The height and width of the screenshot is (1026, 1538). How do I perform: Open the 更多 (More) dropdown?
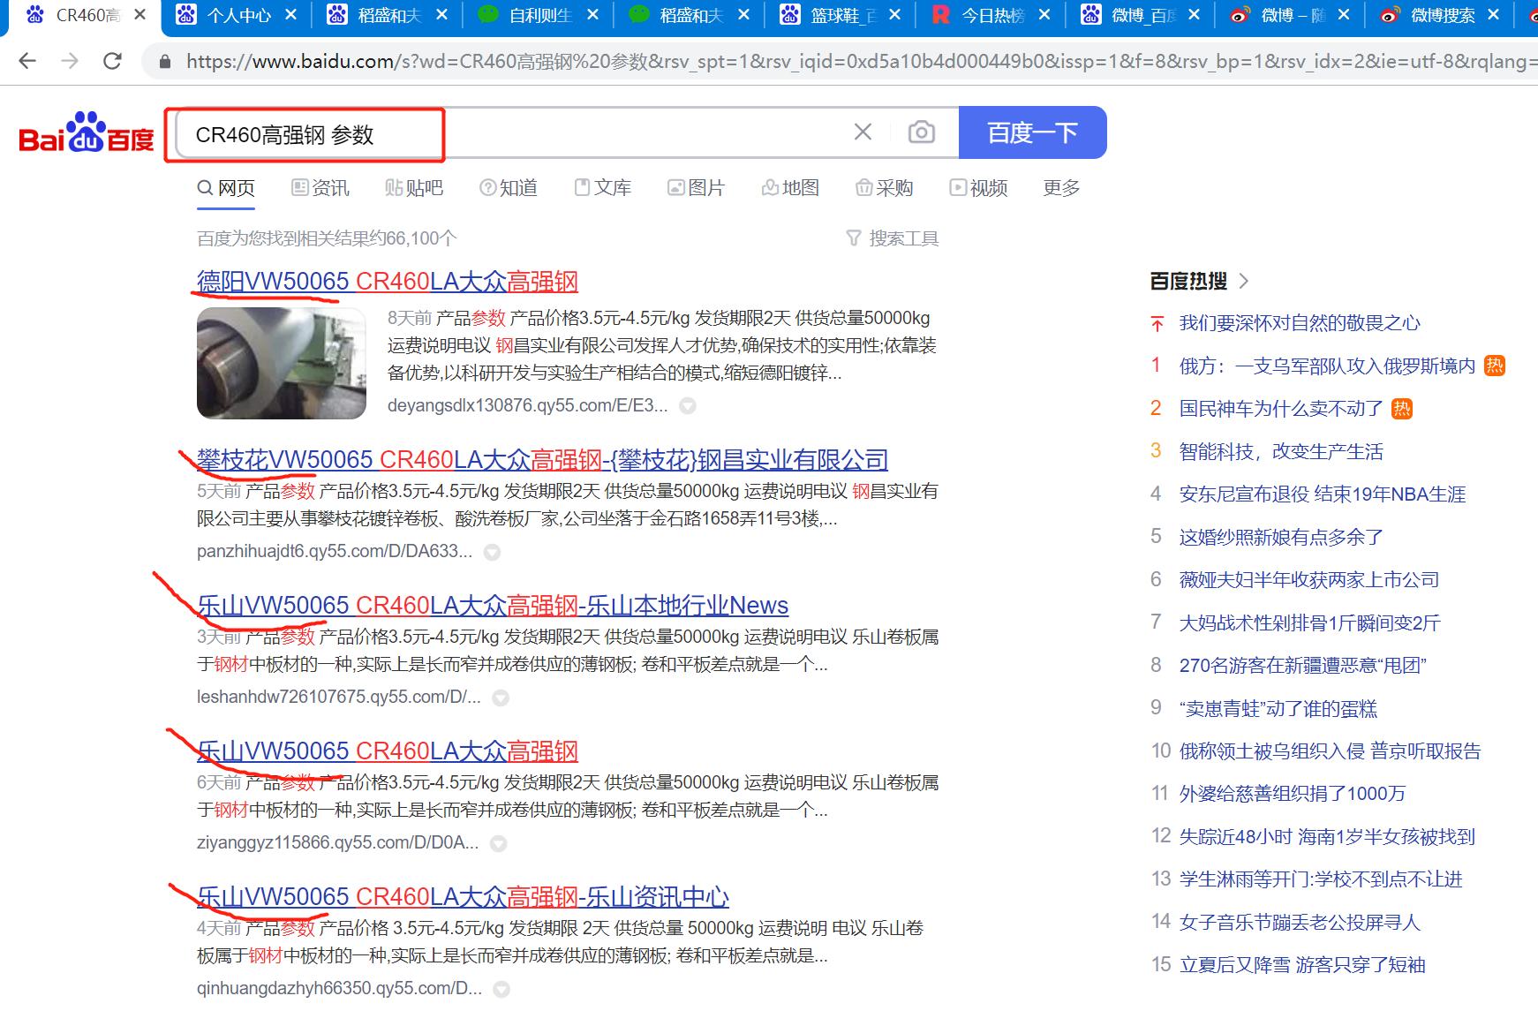coord(1059,187)
